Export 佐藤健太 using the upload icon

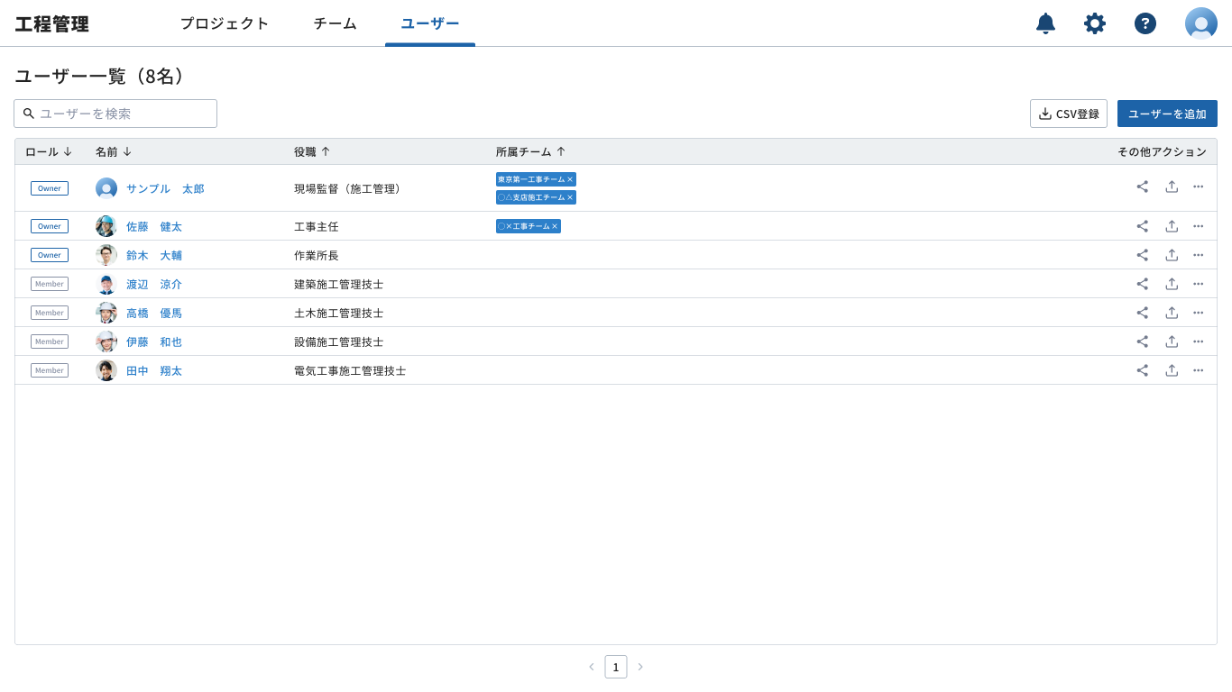coord(1172,226)
